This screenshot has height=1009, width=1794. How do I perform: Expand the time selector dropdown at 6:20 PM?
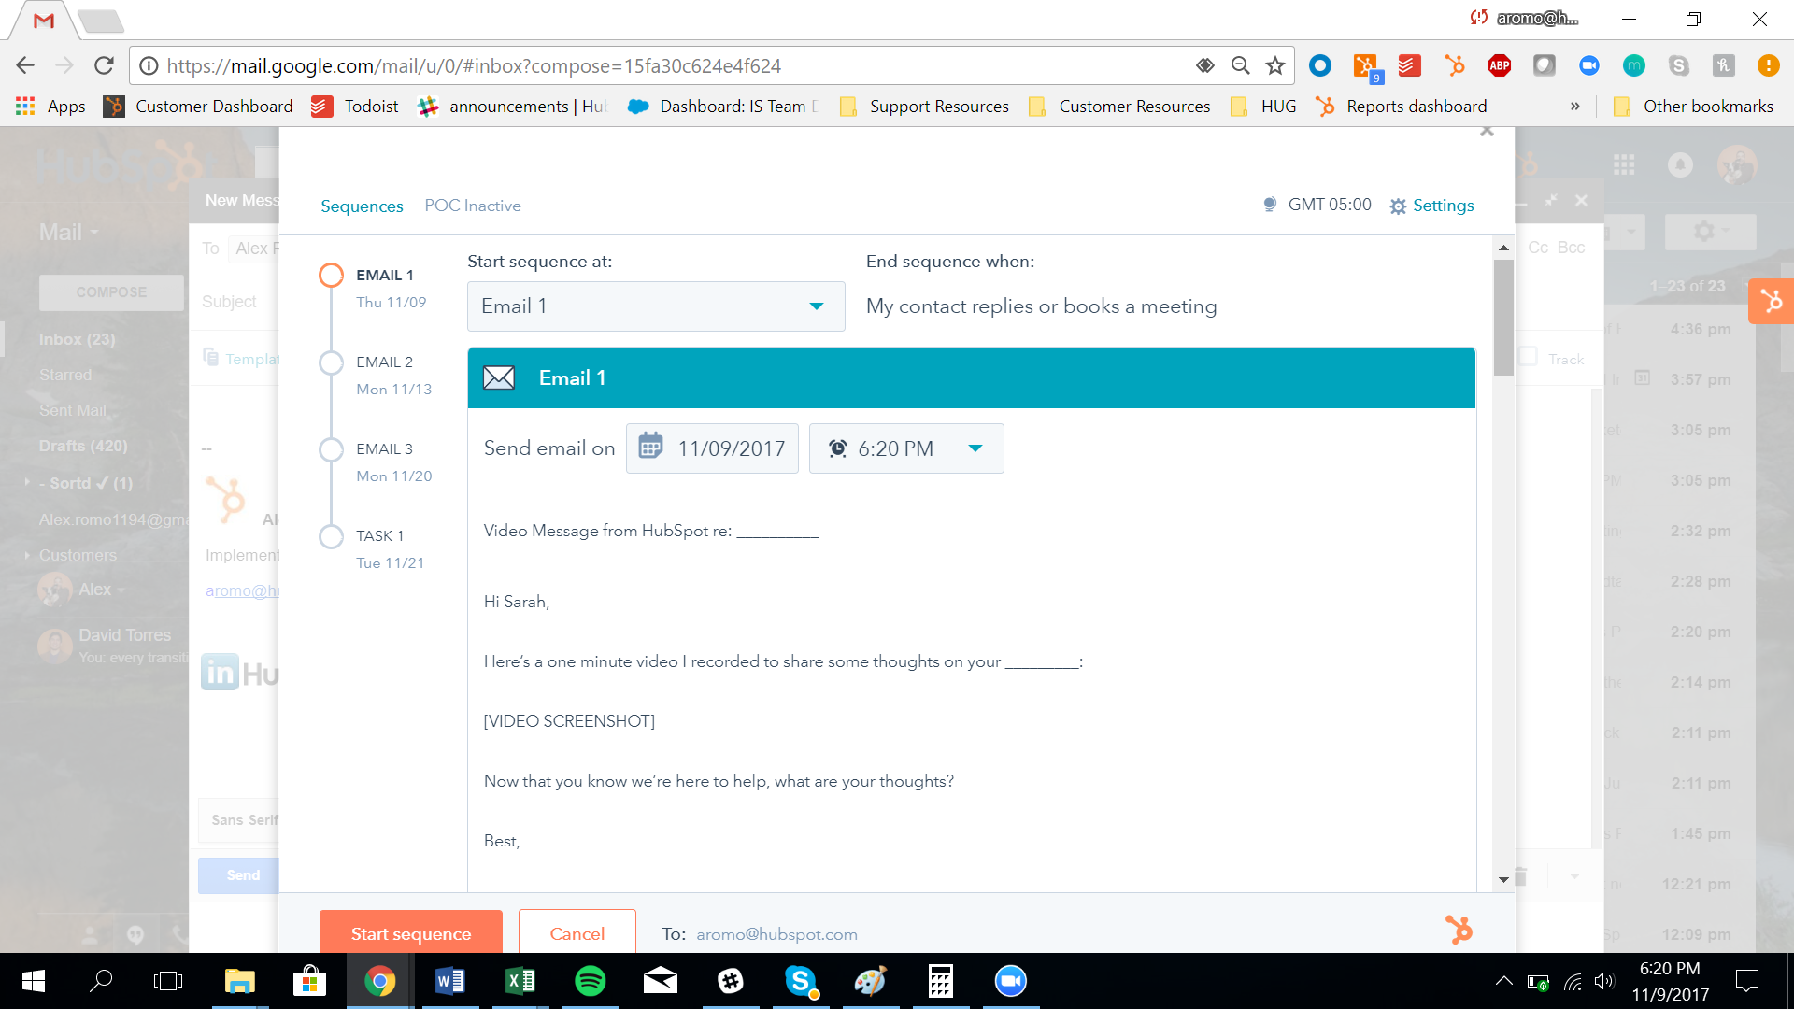[x=975, y=448]
